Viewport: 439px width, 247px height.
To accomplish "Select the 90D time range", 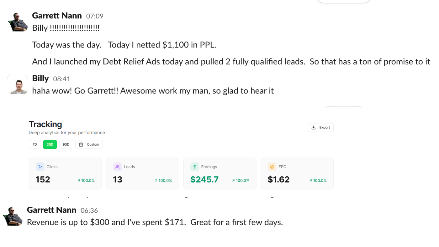I will coord(66,144).
